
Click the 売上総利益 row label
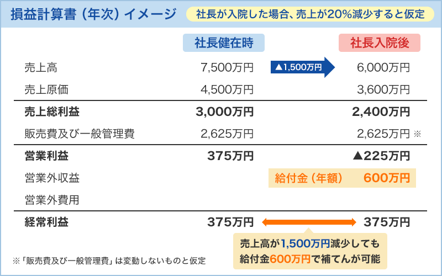(x=52, y=112)
